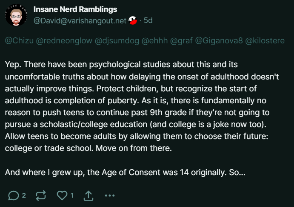Click the @David@varishangout.net handle
The image size is (294, 207).
point(80,20)
